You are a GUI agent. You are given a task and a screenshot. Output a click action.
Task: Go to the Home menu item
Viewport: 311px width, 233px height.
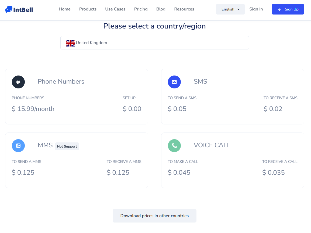tap(64, 9)
